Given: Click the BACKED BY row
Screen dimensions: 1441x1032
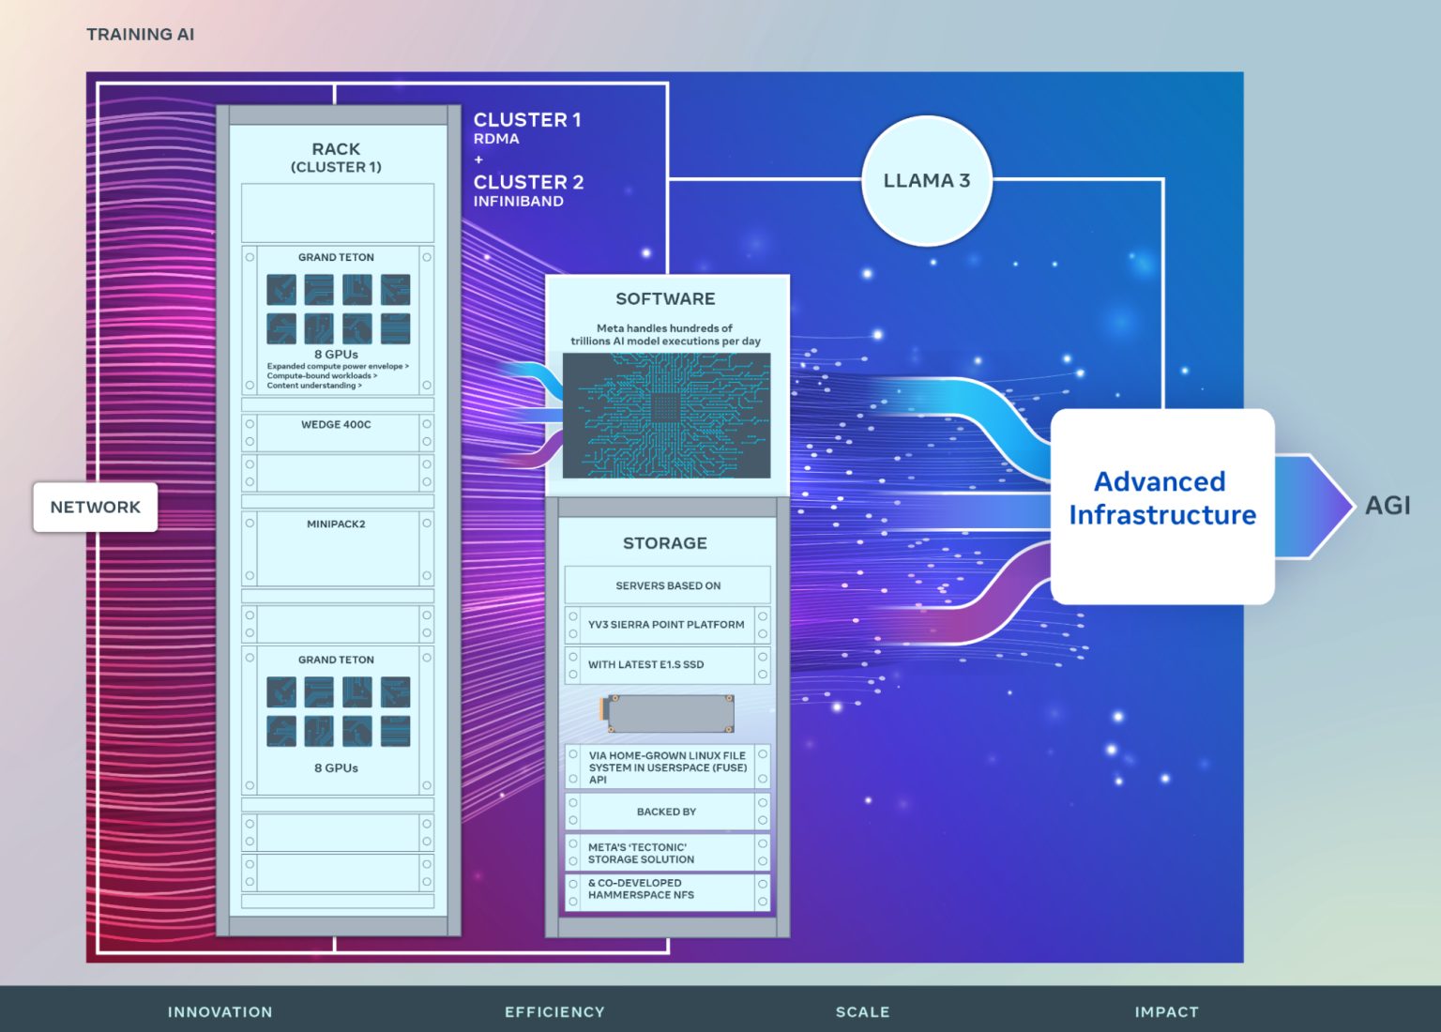Looking at the screenshot, I should [667, 812].
